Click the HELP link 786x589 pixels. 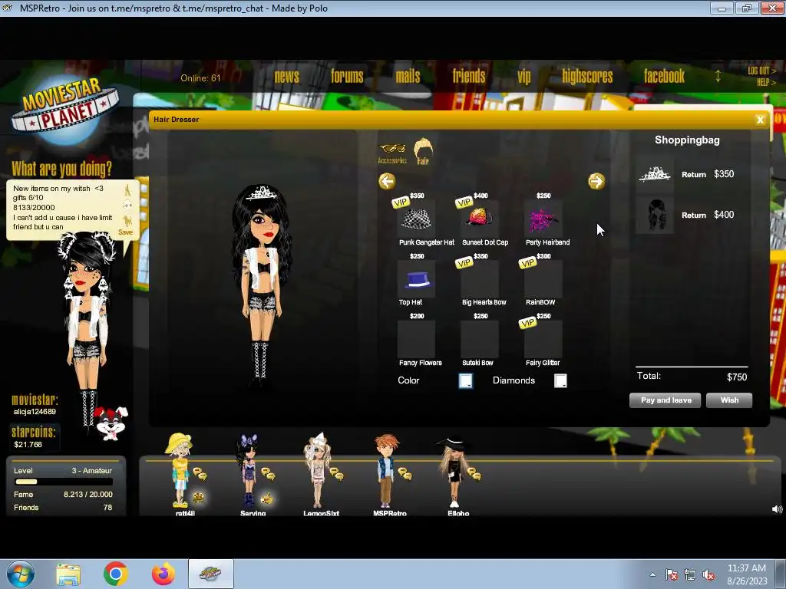(x=767, y=83)
